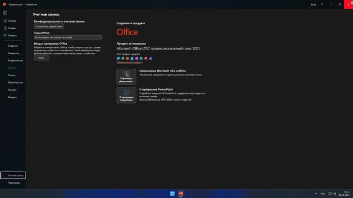Open the Печать (Print) section

tap(12, 75)
